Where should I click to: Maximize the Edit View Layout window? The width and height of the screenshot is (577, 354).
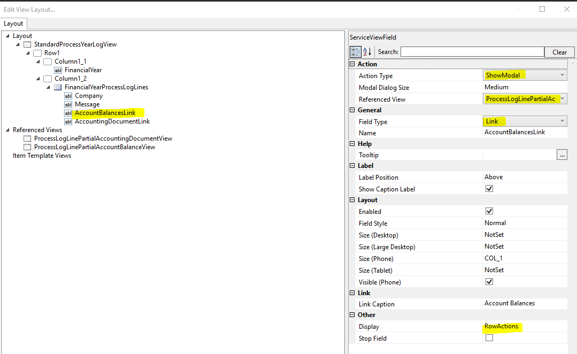(542, 9)
